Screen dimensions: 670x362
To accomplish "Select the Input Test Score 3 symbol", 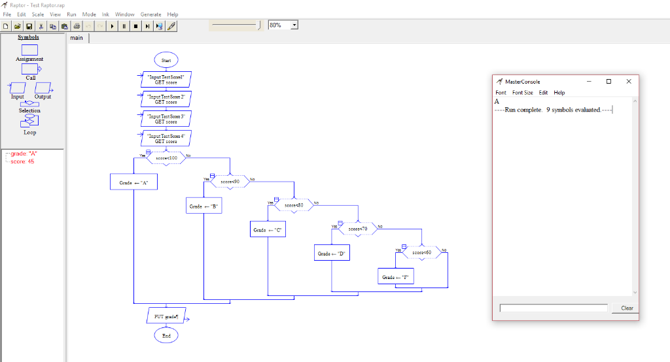I will (x=166, y=119).
